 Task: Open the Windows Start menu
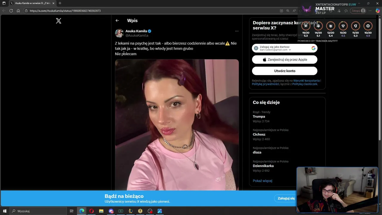pos(4,211)
